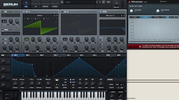Click the OSC A unison voices box
The width and height of the screenshot is (179, 100).
27,39
